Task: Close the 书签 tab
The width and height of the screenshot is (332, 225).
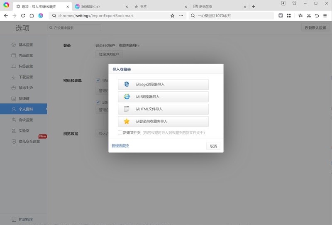Action: 186,7
